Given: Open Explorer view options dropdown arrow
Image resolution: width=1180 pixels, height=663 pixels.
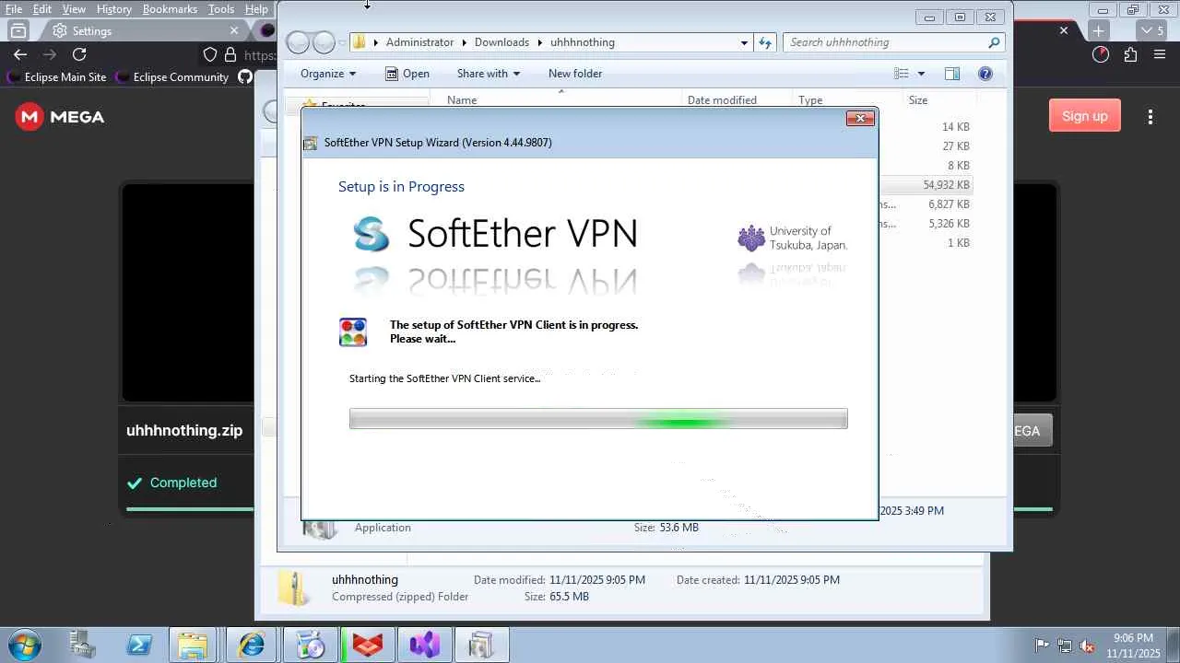Looking at the screenshot, I should tap(921, 74).
